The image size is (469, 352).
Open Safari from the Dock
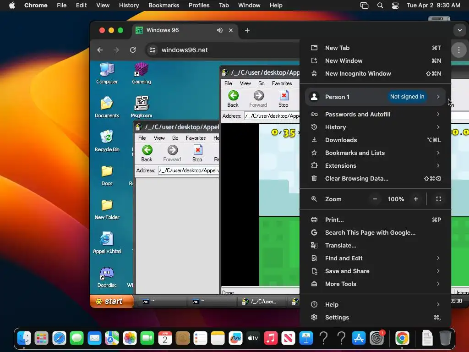click(x=59, y=339)
